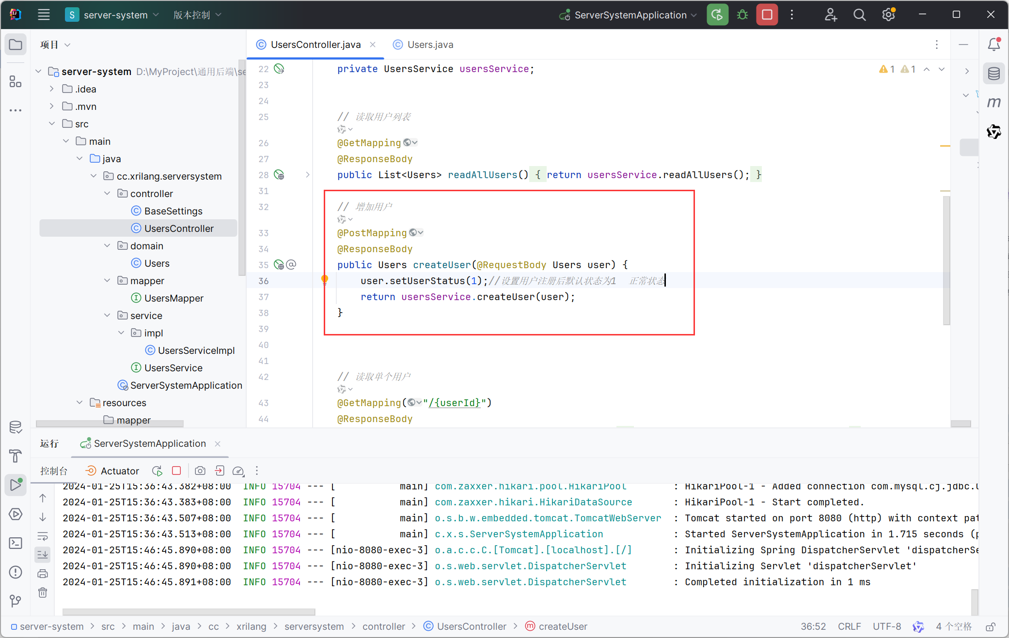Open IDE settings gear

click(888, 15)
